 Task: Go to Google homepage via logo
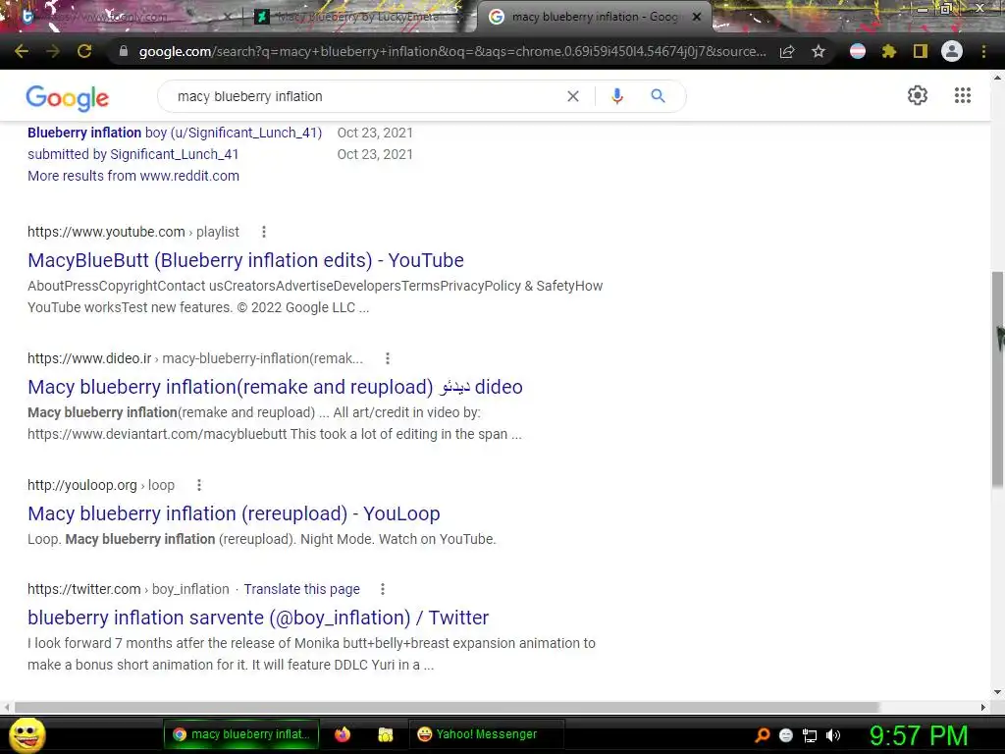(x=68, y=97)
